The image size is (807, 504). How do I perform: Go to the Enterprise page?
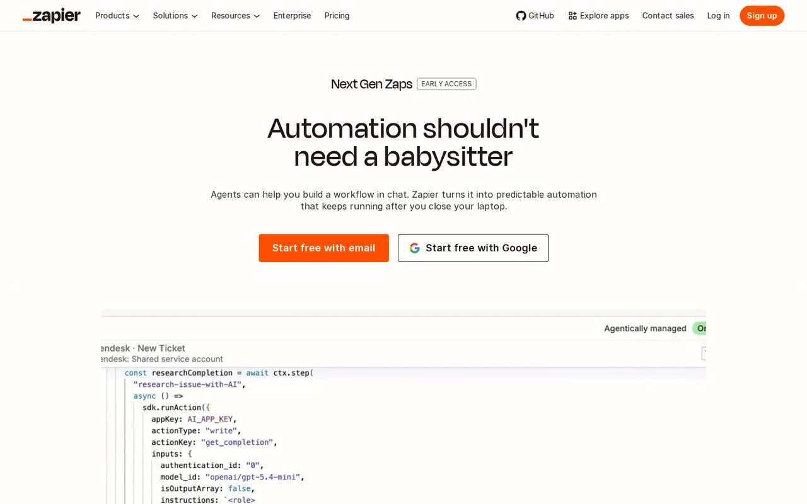292,16
